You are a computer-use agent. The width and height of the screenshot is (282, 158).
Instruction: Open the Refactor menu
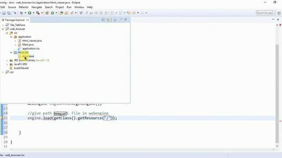tap(24, 7)
